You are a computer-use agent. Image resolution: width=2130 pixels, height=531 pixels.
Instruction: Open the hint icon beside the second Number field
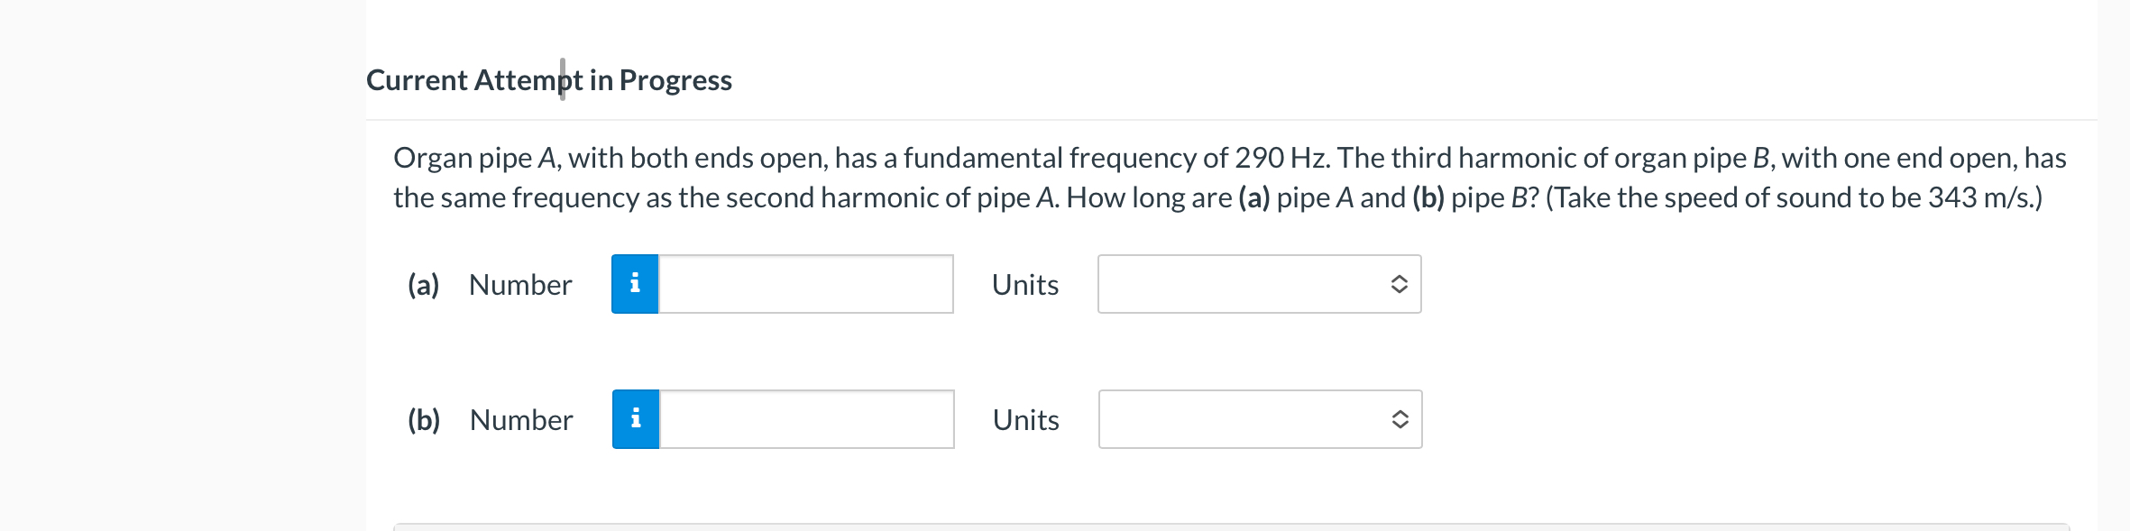click(635, 418)
